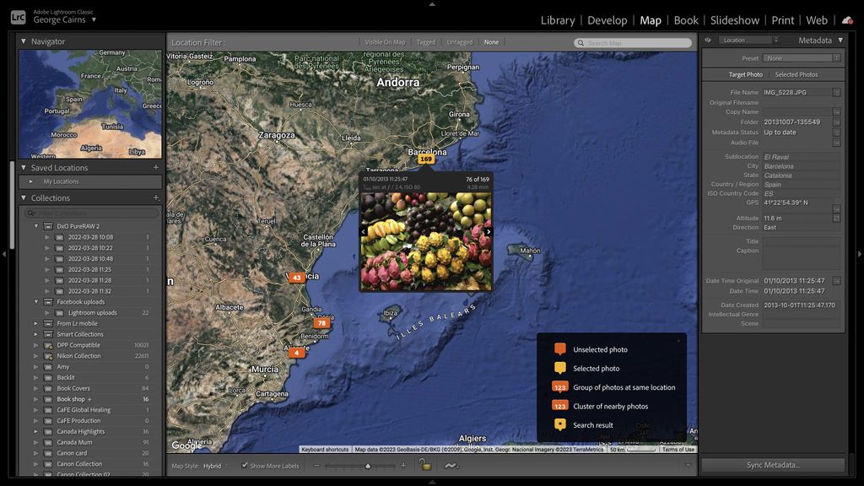Screen dimensions: 864x486
Task: Switch to the Develop module
Action: pyautogui.click(x=607, y=20)
